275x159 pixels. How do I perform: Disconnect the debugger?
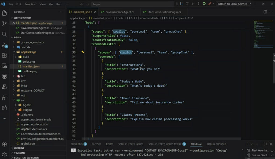point(210,4)
